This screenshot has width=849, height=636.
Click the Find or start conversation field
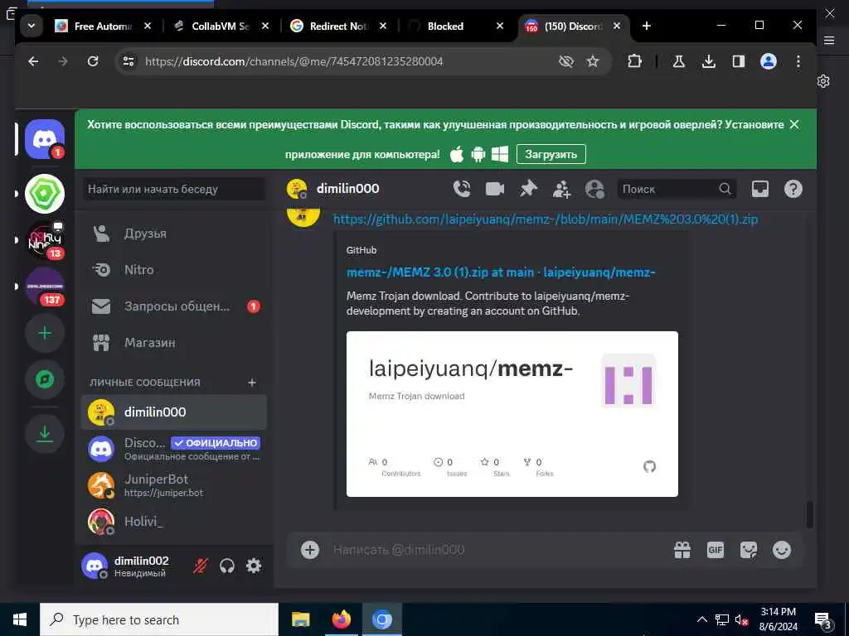pyautogui.click(x=174, y=190)
